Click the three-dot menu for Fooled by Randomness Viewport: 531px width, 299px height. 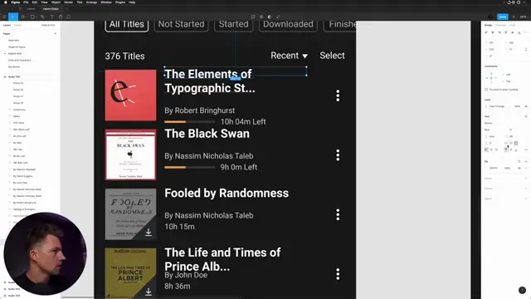(x=338, y=214)
